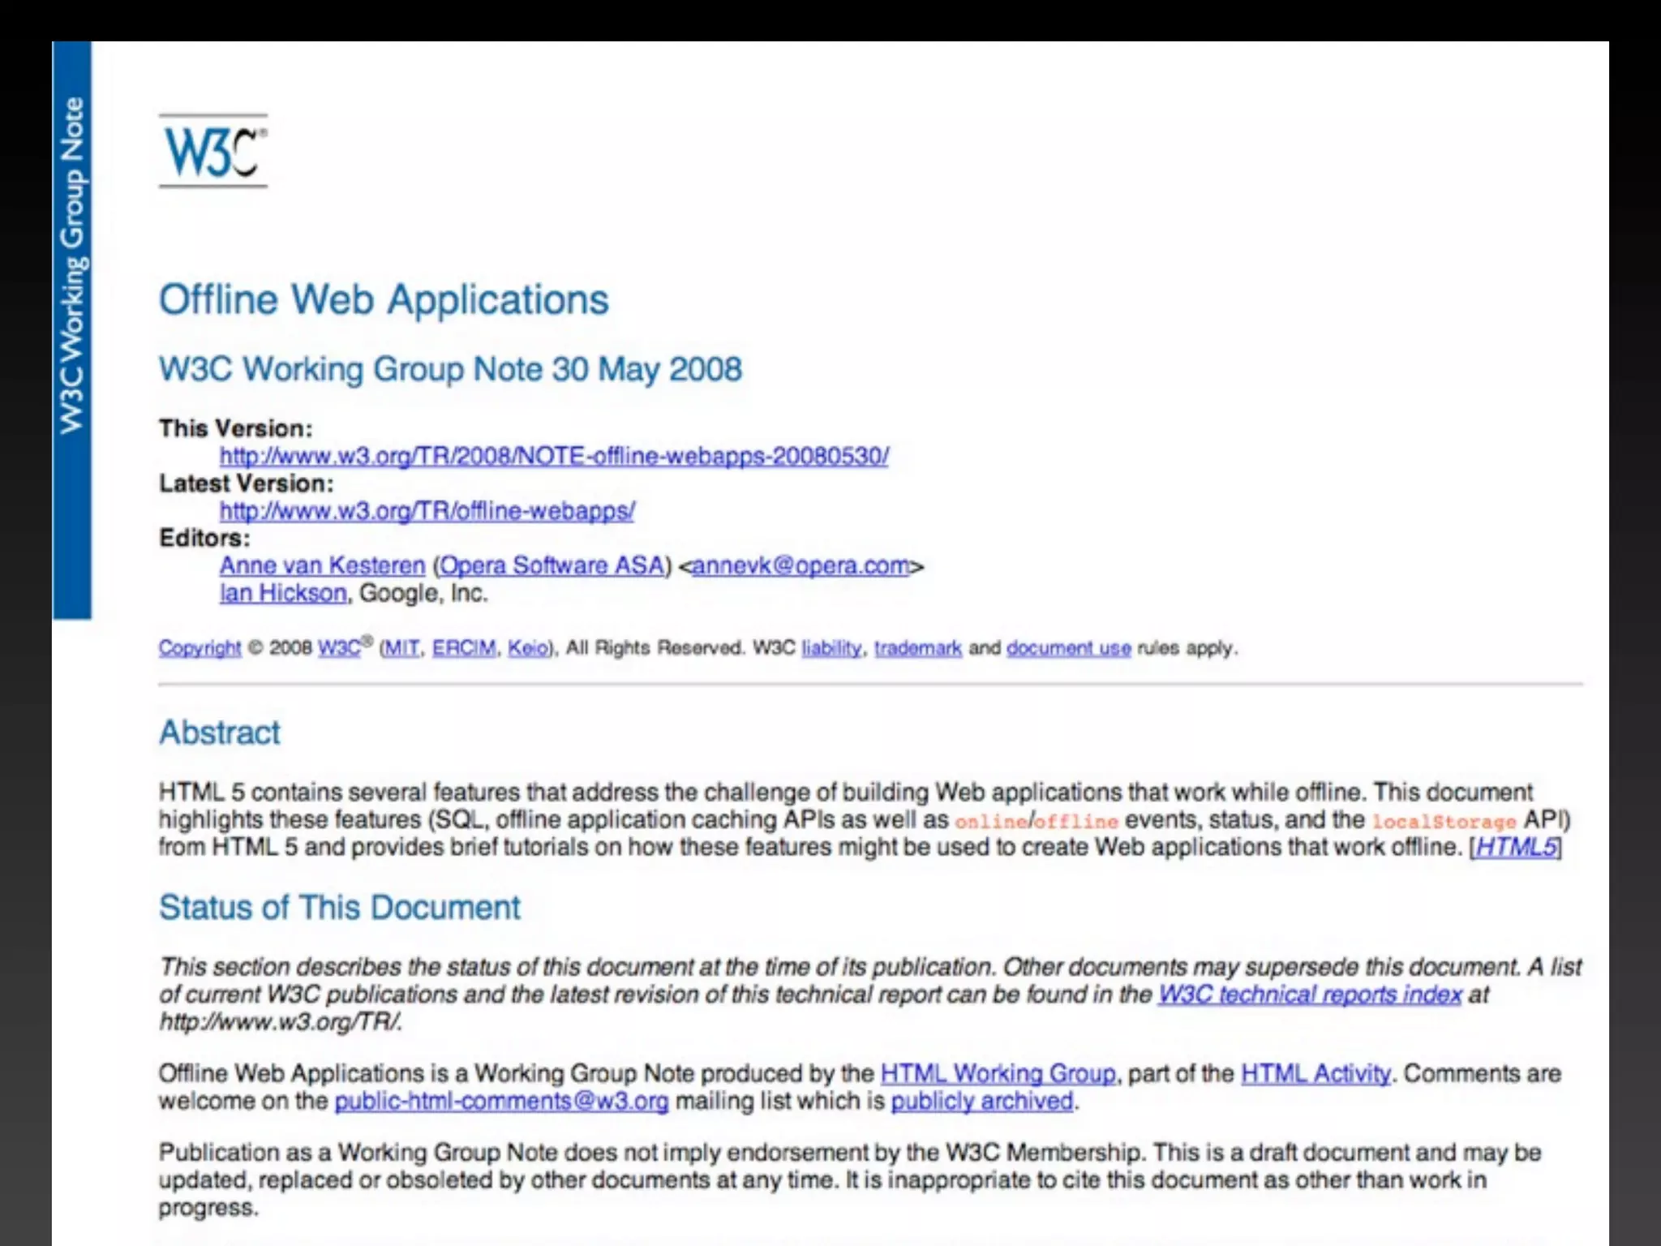The width and height of the screenshot is (1661, 1246).
Task: Open the document use link
Action: click(x=1068, y=648)
